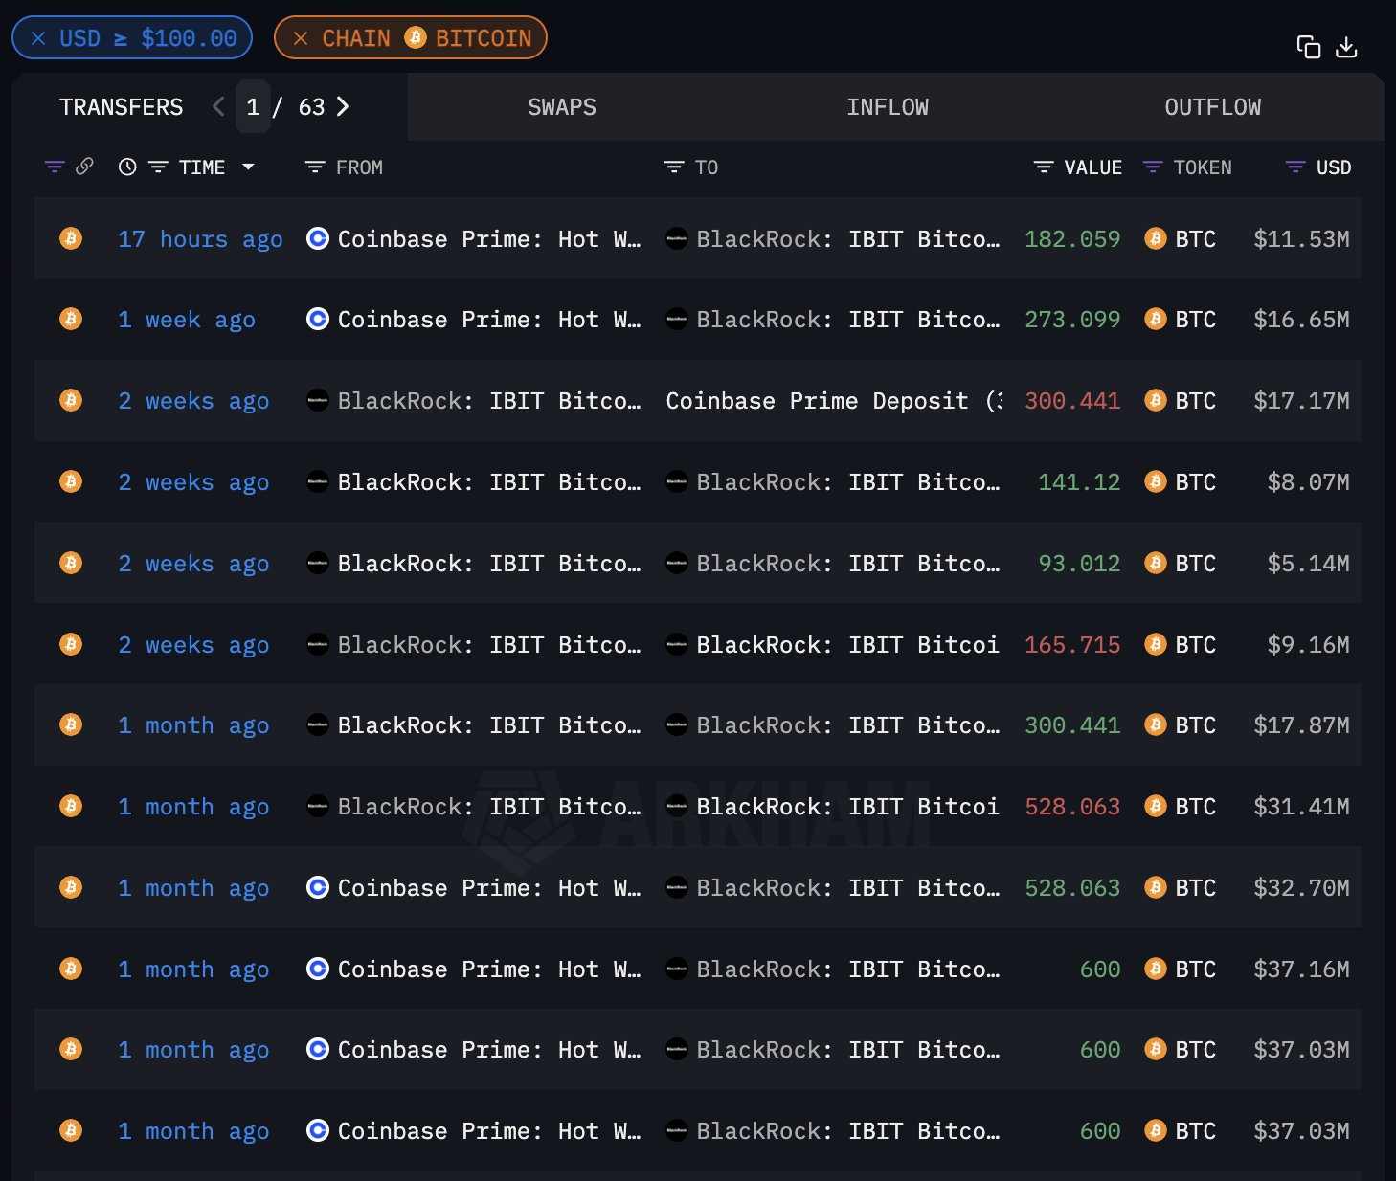This screenshot has height=1181, width=1396.
Task: Click Bitcoin chain icon in $32.70M row
Action: [71, 888]
